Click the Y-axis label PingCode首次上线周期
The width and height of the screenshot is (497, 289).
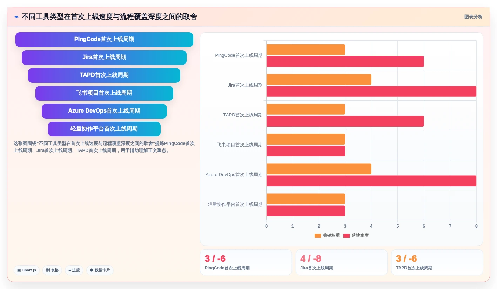[x=239, y=55]
